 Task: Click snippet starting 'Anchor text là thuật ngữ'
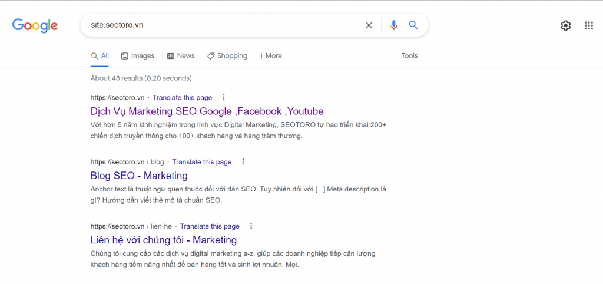238,194
